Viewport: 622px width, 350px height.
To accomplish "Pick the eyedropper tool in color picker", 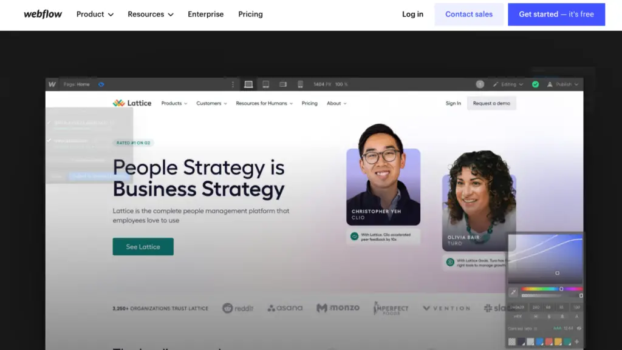I will click(x=513, y=292).
